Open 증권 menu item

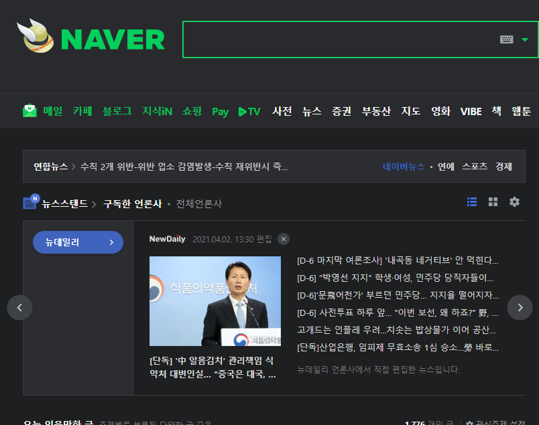point(342,111)
